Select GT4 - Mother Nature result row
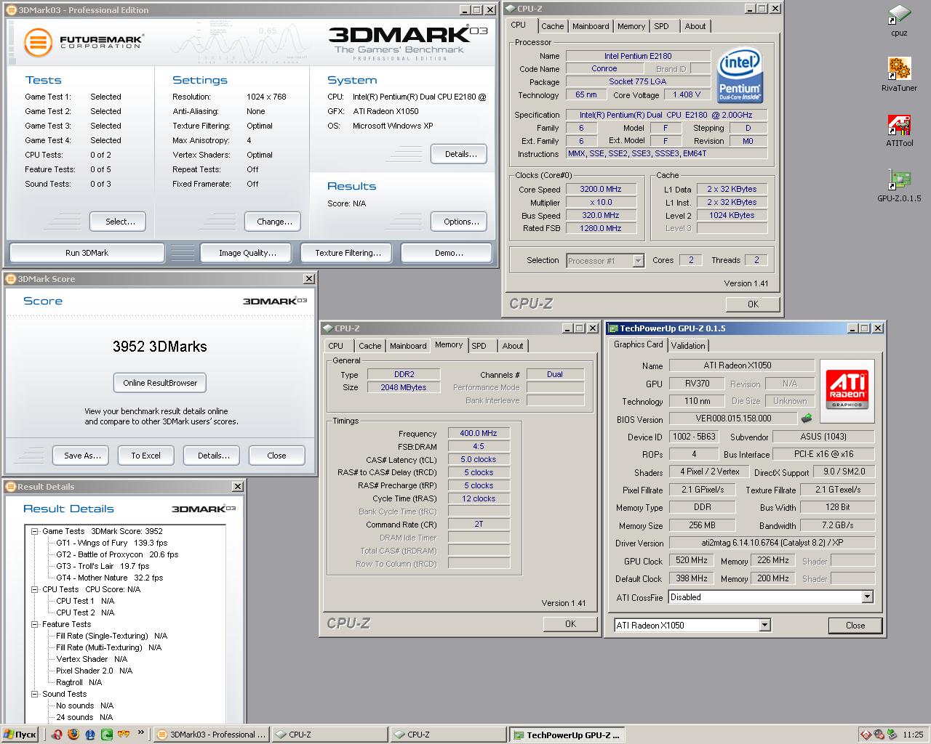931x744 pixels. point(109,578)
